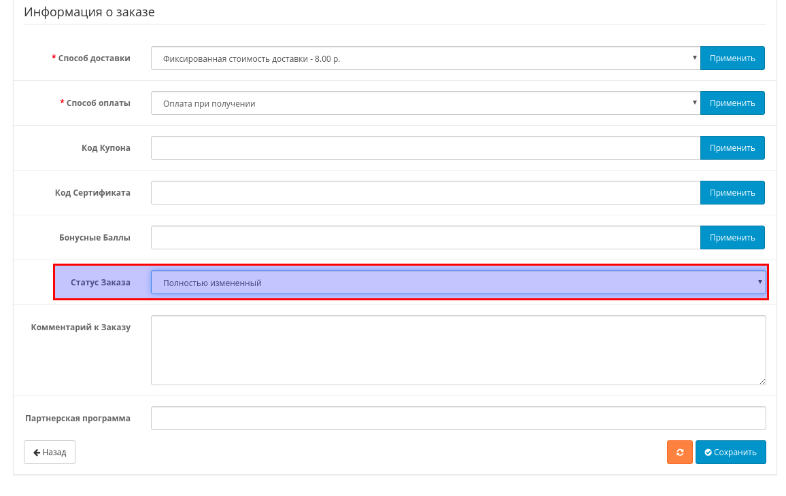
Task: Click the Сохранить save button
Action: point(730,453)
